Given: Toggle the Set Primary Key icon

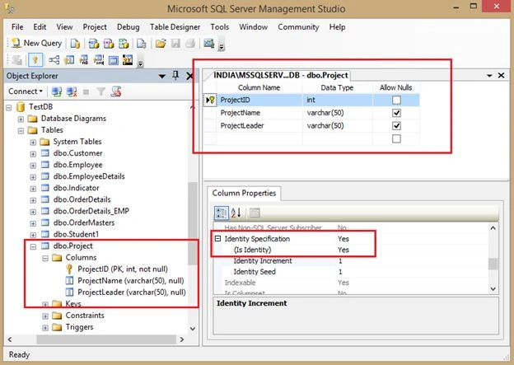Looking at the screenshot, I should [x=35, y=60].
